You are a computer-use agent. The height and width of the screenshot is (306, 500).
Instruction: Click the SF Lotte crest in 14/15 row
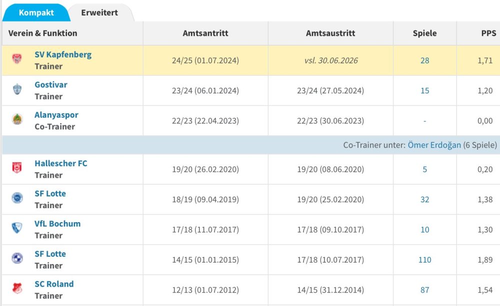pyautogui.click(x=17, y=259)
